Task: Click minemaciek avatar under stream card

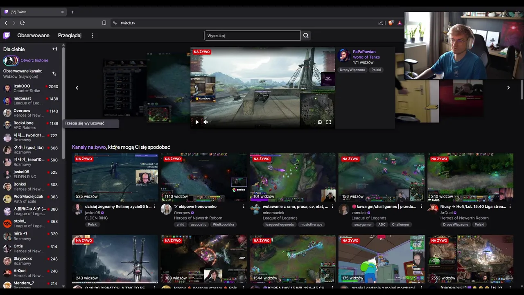Action: (x=255, y=209)
